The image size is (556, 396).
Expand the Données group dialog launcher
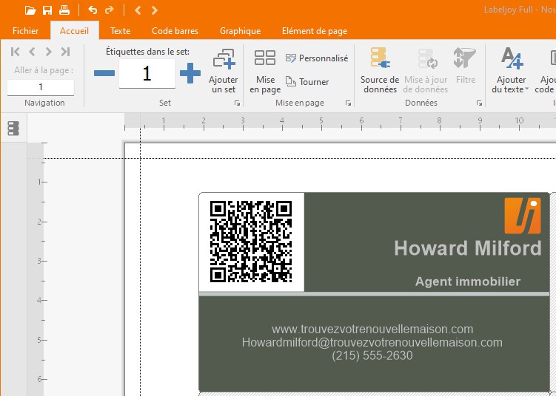point(480,103)
